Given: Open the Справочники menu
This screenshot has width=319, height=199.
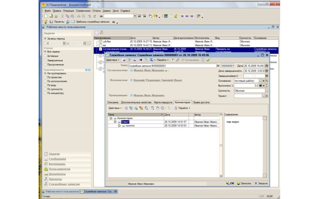Looking at the screenshot, I should [x=83, y=11].
